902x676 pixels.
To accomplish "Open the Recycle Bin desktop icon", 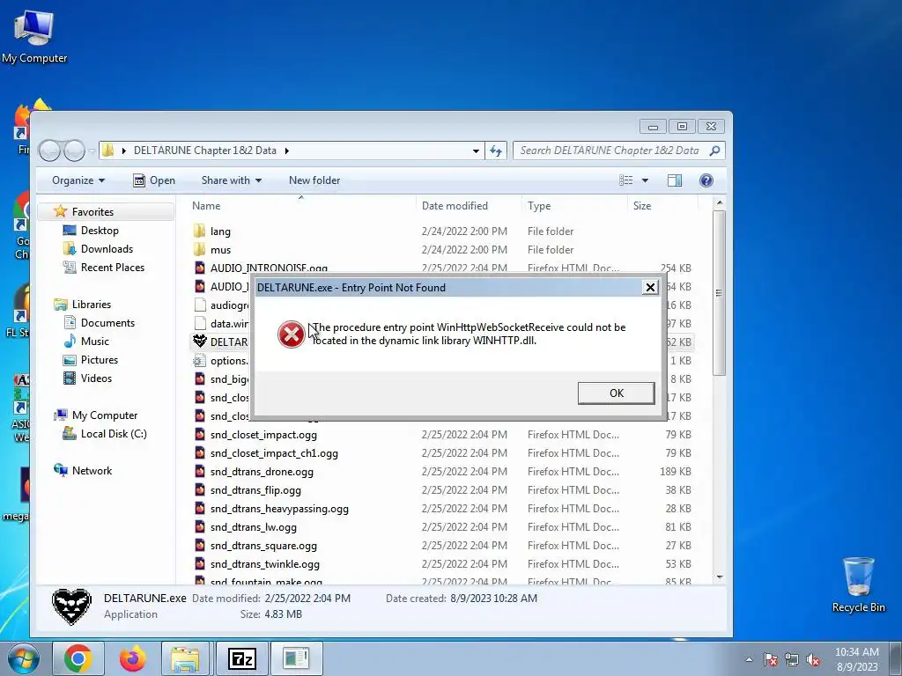I will pos(858,584).
